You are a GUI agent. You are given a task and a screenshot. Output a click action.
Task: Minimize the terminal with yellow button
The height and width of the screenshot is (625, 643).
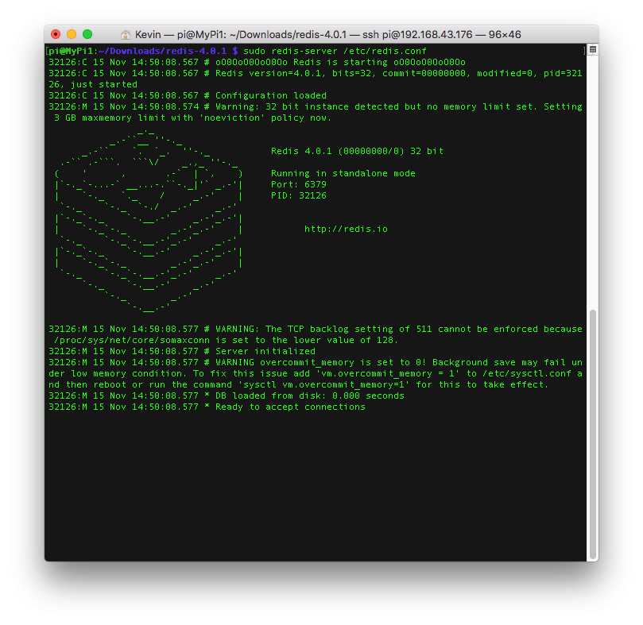pyautogui.click(x=72, y=34)
